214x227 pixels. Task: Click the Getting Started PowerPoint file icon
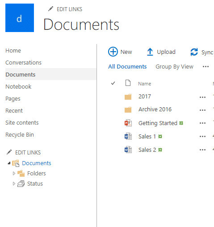(x=128, y=123)
